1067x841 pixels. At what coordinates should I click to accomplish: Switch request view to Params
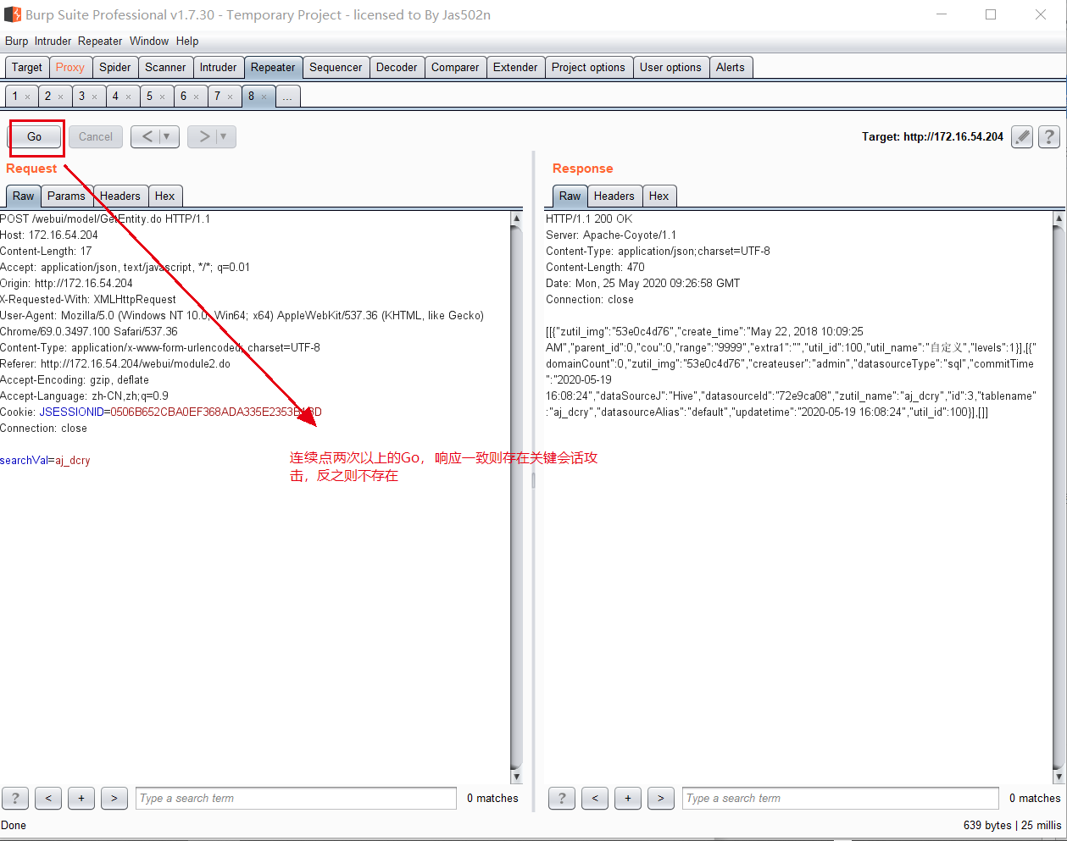pyautogui.click(x=66, y=196)
